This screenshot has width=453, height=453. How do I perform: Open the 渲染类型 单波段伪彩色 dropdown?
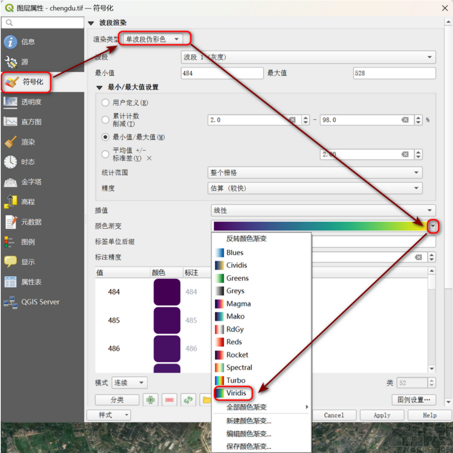click(153, 39)
